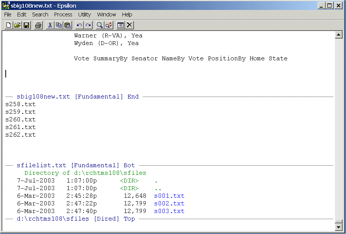Viewport: 346px width, 234px height.
Task: Open the Utility menu
Action: 84,15
